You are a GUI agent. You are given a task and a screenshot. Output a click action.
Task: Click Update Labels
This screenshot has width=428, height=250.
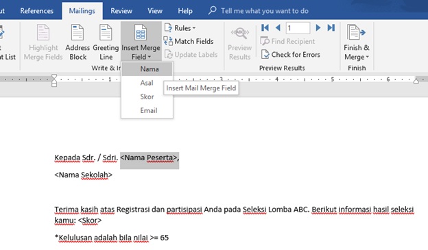click(191, 55)
